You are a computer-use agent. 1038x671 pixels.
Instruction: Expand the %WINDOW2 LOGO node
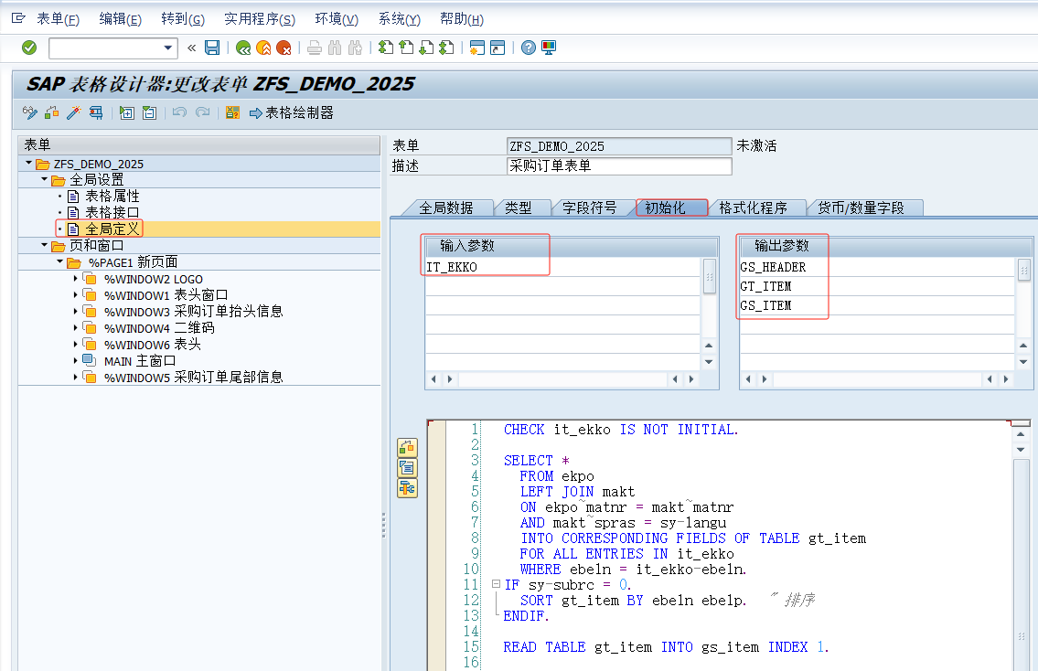pyautogui.click(x=76, y=279)
